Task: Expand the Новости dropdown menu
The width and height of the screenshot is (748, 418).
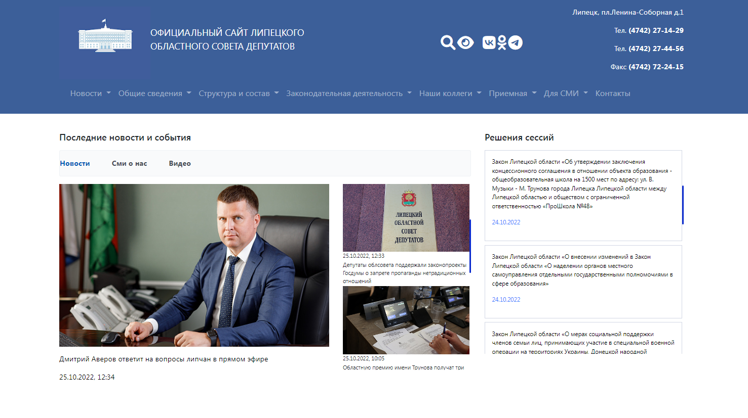Action: (90, 94)
